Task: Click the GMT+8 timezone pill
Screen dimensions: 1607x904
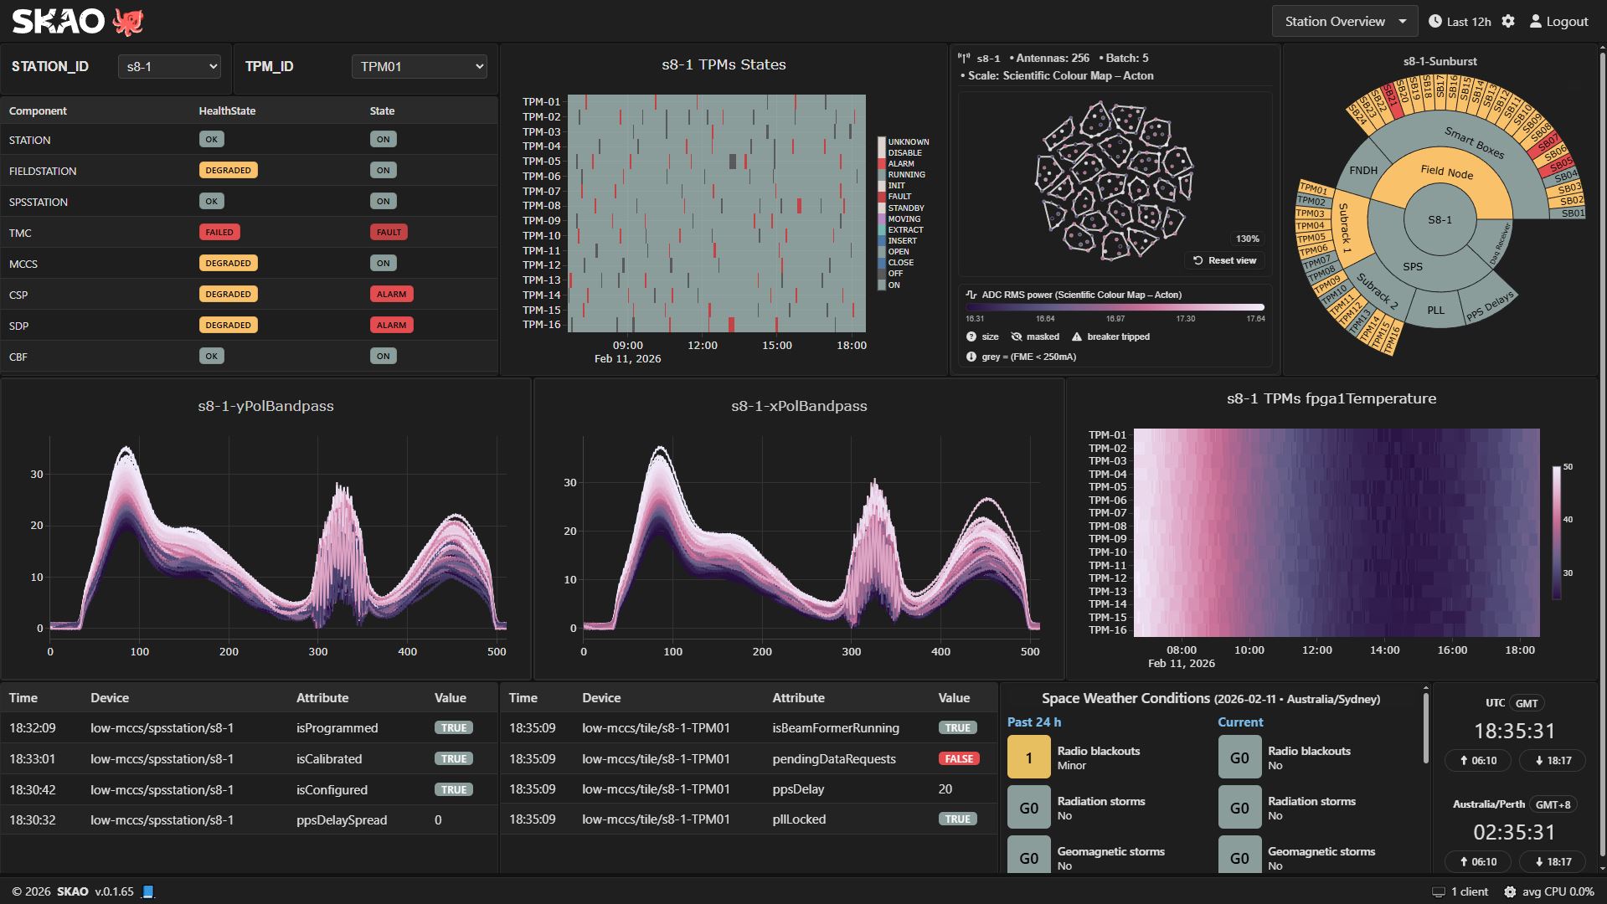Action: coord(1553,804)
